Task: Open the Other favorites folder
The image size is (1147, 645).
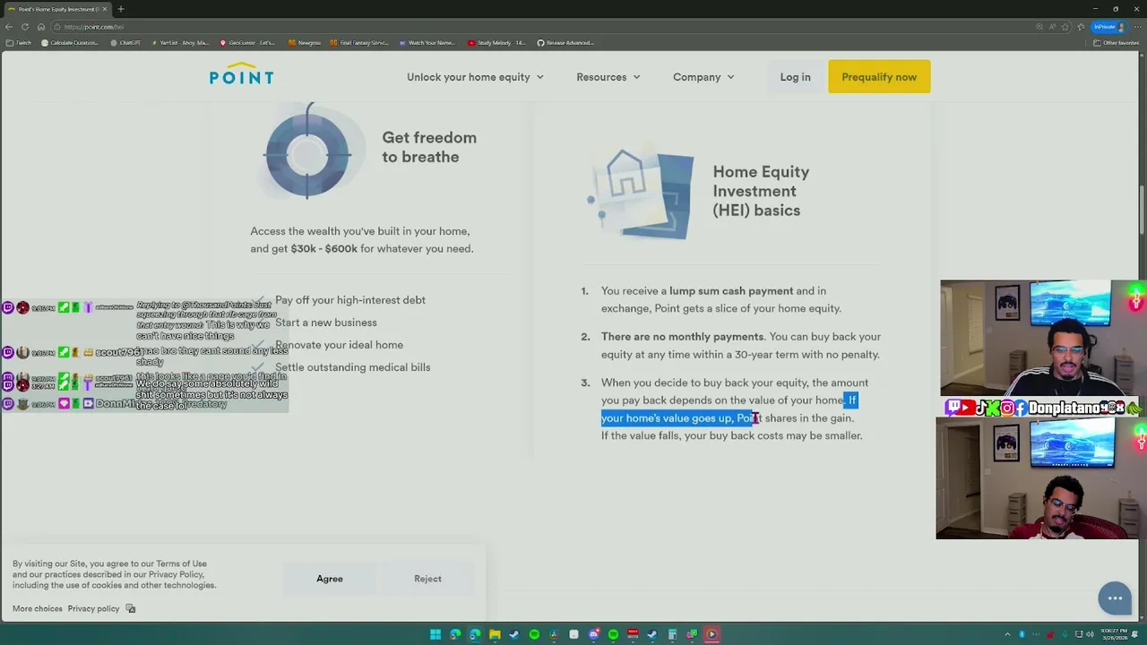Action: [1116, 43]
